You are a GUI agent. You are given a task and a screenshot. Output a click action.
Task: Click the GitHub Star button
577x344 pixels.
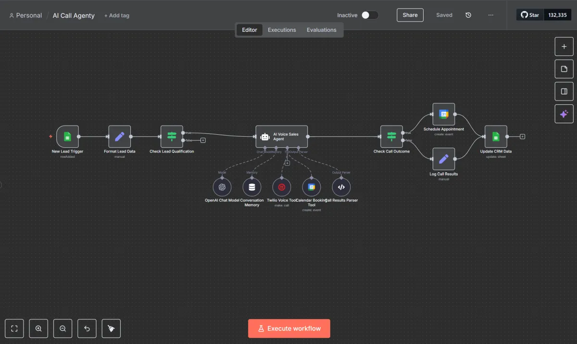pyautogui.click(x=530, y=15)
